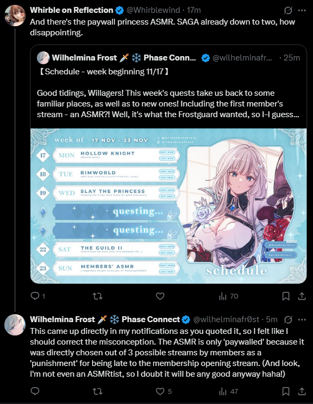Viewport: 313px width, 404px height.
Task: Share Whirble on Reflection's tweet
Action: [x=302, y=296]
